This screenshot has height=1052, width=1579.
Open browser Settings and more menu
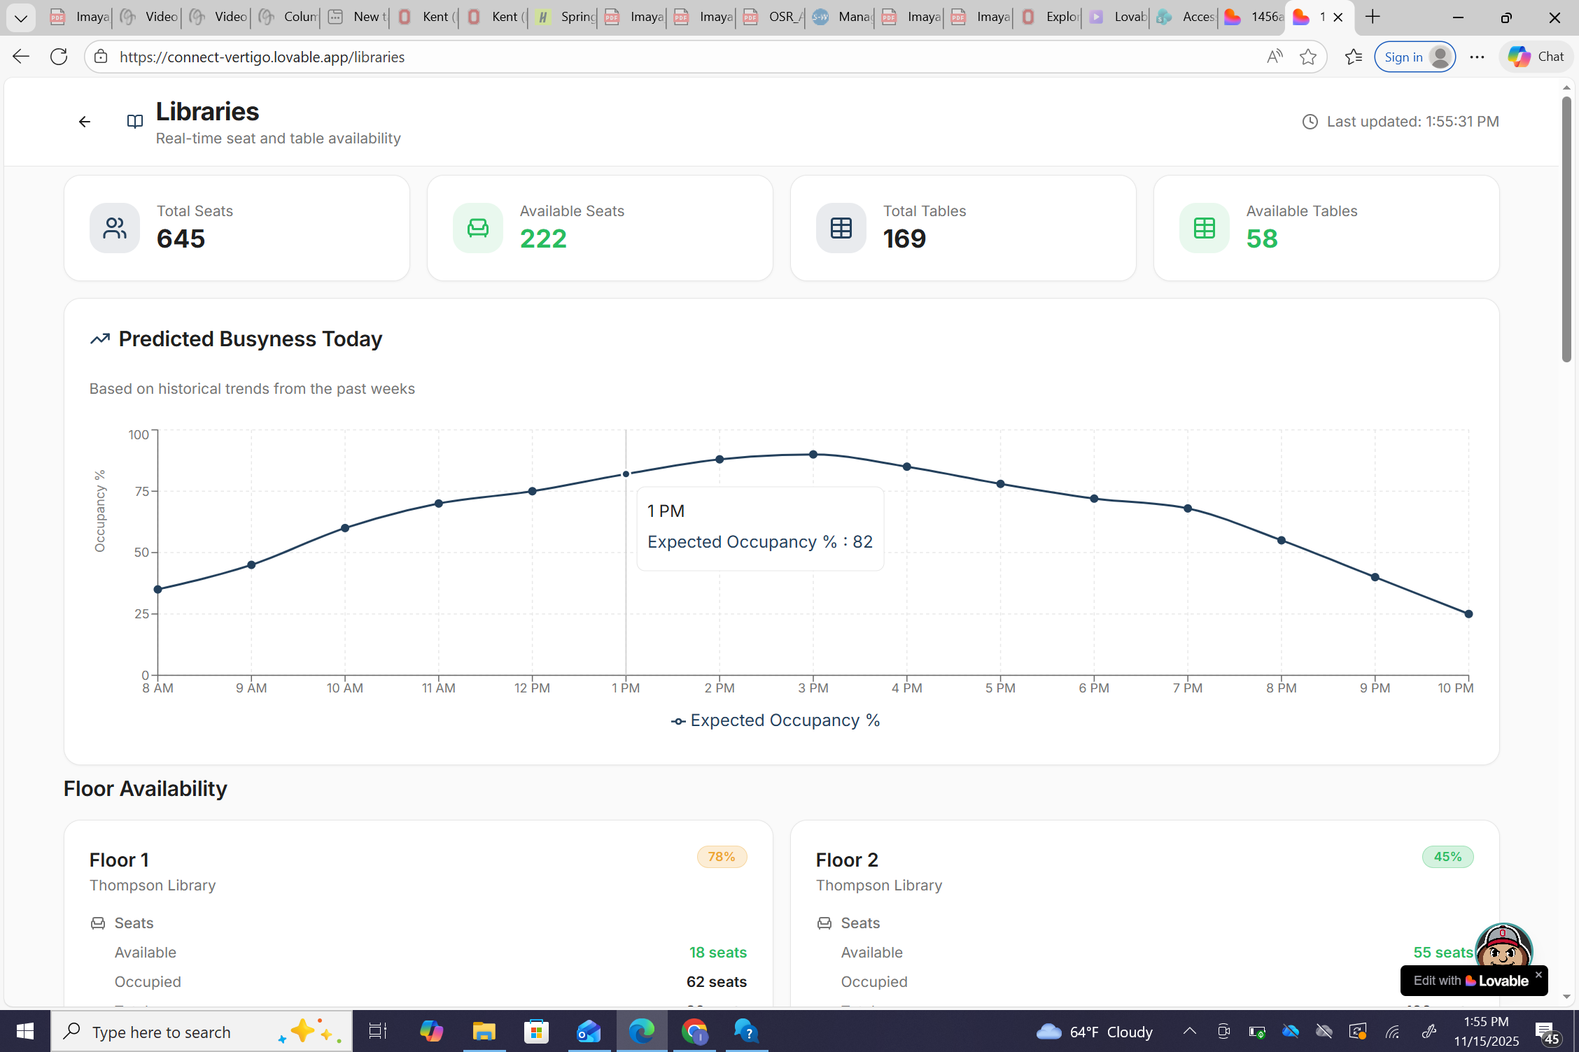[1477, 57]
